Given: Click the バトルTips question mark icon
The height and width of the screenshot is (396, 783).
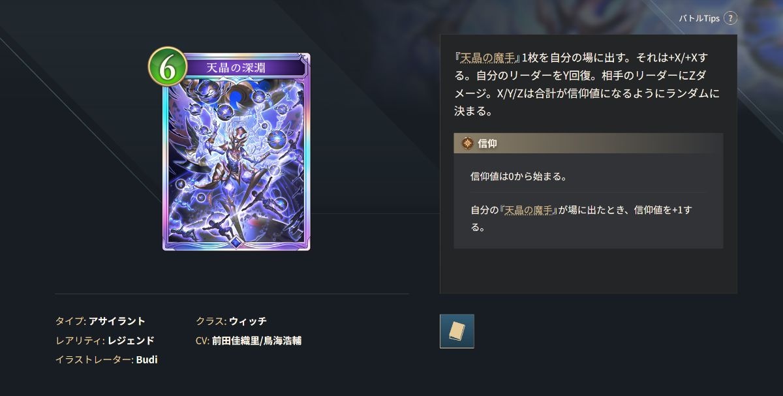Looking at the screenshot, I should (x=730, y=18).
